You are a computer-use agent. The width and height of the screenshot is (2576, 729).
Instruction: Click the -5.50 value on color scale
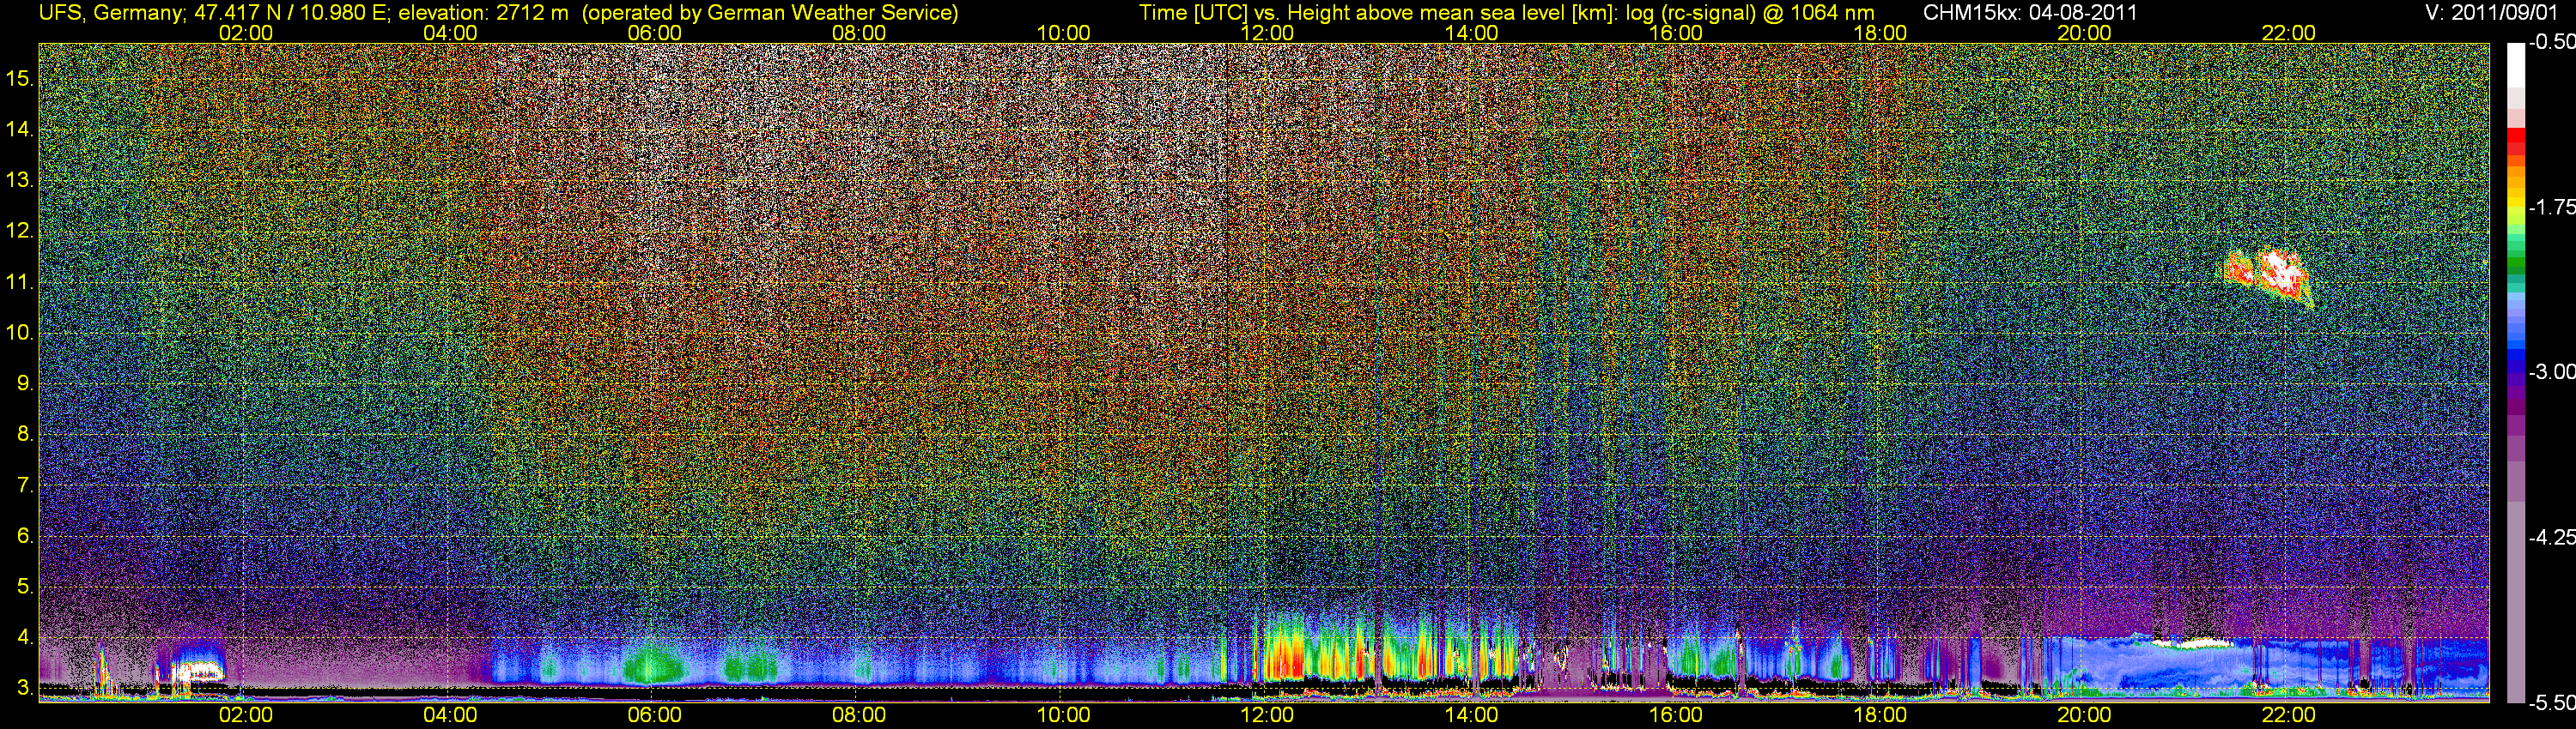coord(2551,703)
